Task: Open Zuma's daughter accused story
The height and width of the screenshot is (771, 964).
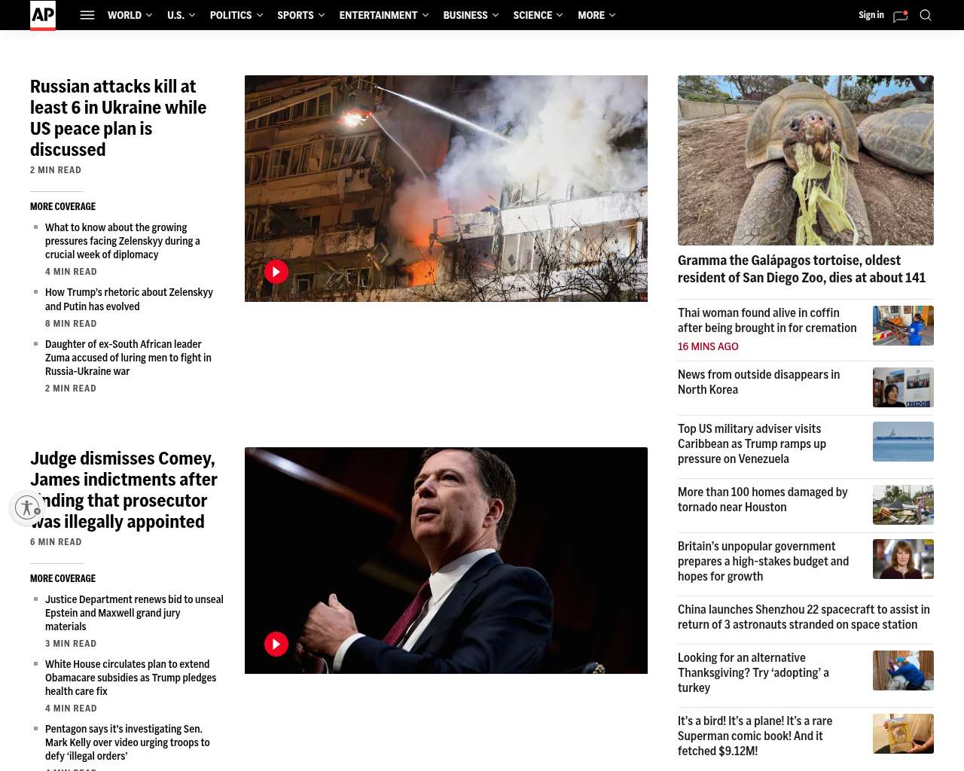Action: [x=128, y=358]
